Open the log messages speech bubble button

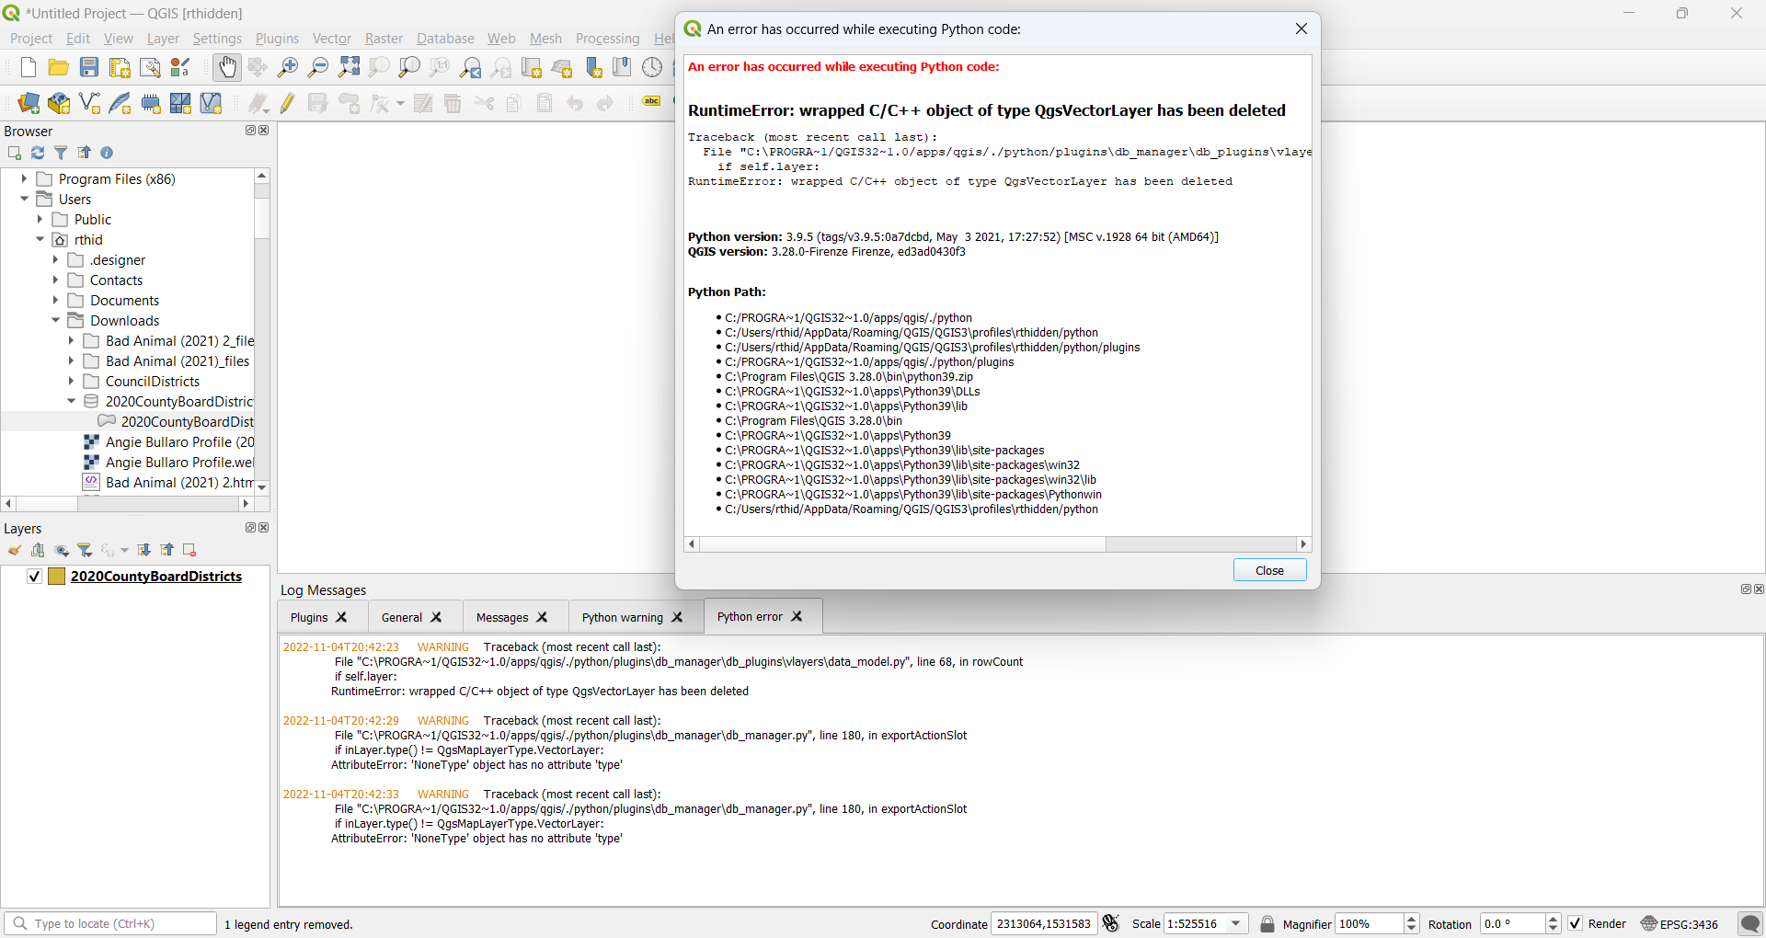1750,923
